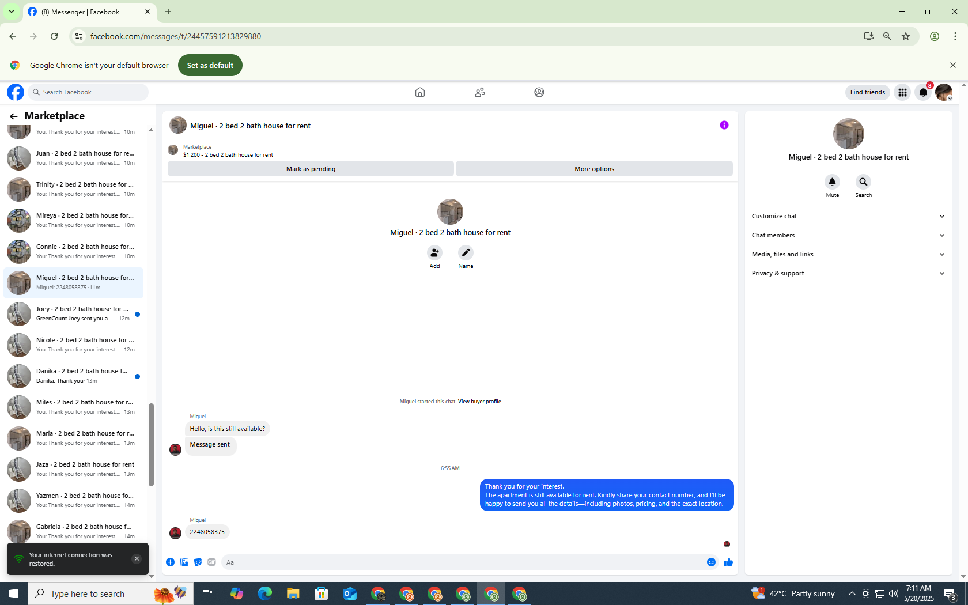Choose a GIF in composer

point(212,562)
